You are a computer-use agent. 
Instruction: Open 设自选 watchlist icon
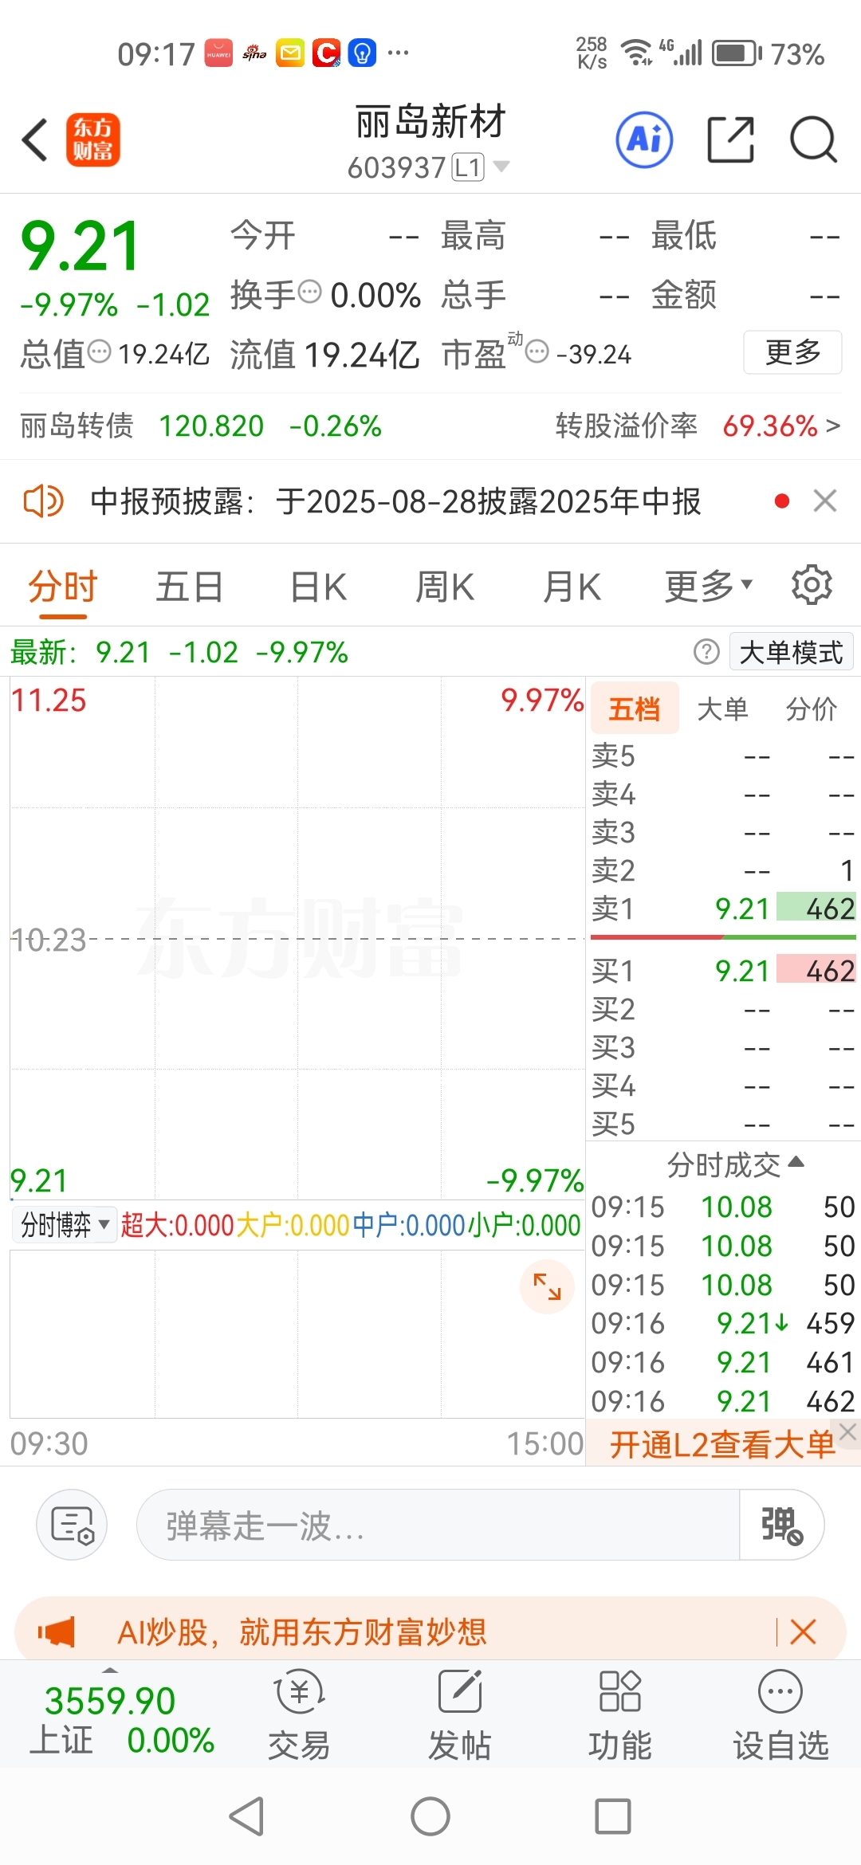click(780, 1714)
